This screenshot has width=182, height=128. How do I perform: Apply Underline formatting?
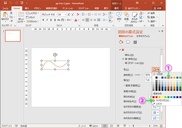(51, 20)
